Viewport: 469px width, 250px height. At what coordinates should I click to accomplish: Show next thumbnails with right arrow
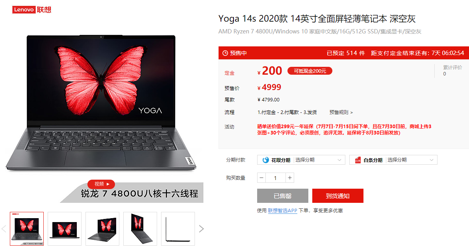201,229
